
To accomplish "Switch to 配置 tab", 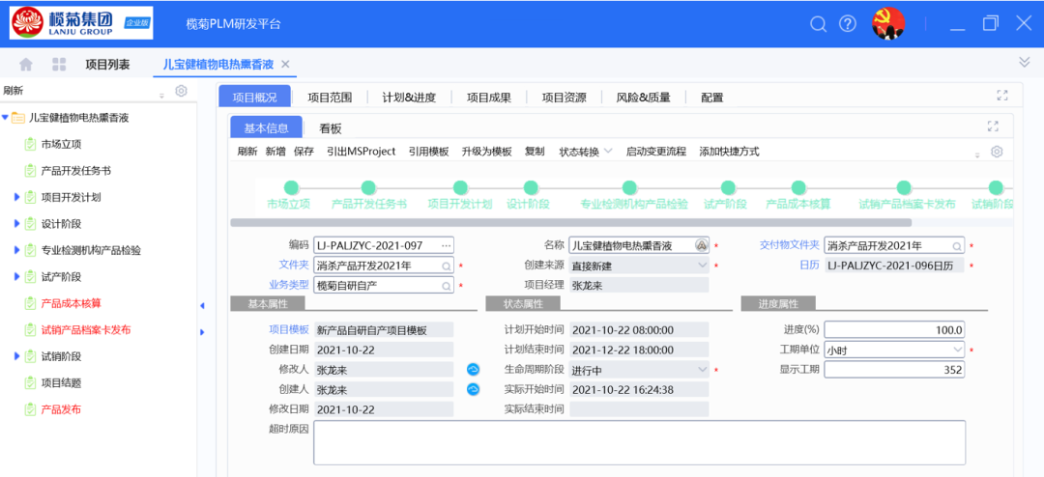I will [x=711, y=98].
